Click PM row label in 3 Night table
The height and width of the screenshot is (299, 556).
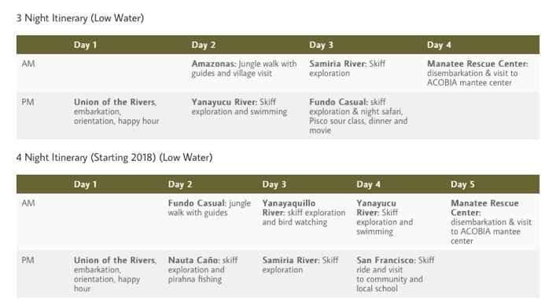coord(28,102)
